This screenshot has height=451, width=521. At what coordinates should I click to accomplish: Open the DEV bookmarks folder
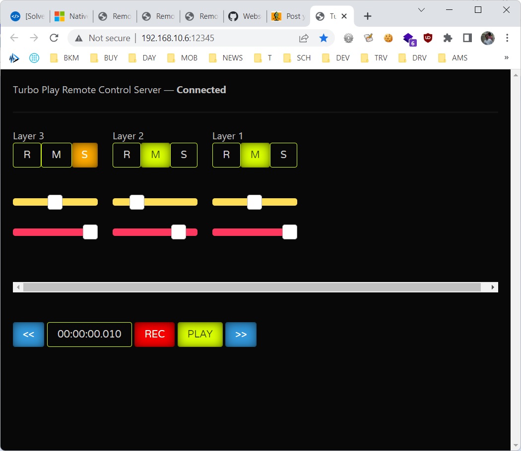pos(336,58)
